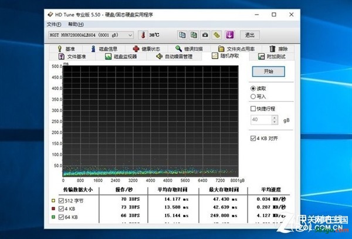Uncheck the 512 字节 checkbox
Viewport: 352px width, 239px height.
(61, 201)
